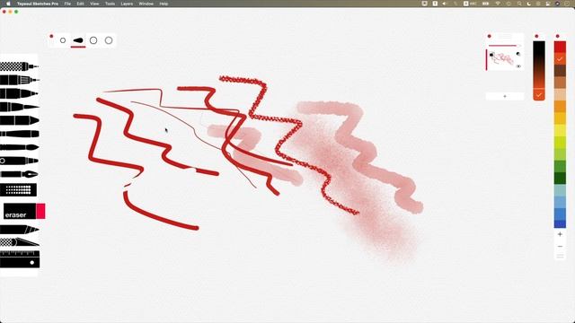
Task: Pick the orange swatch
Action: click(560, 106)
